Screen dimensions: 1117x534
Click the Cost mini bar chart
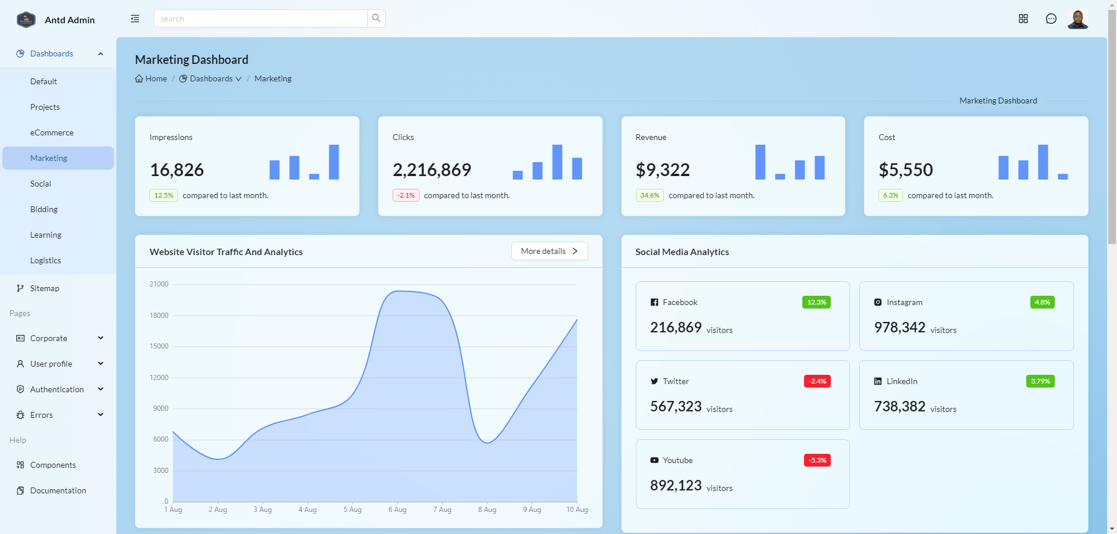click(x=1033, y=162)
